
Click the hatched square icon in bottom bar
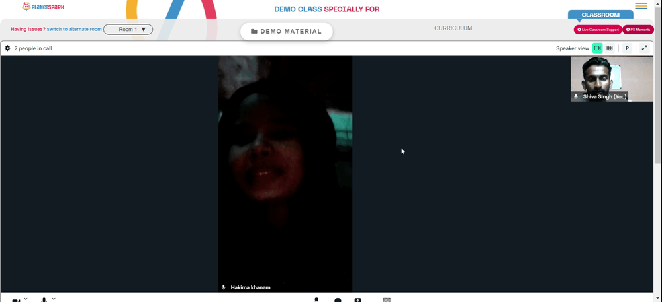click(387, 300)
